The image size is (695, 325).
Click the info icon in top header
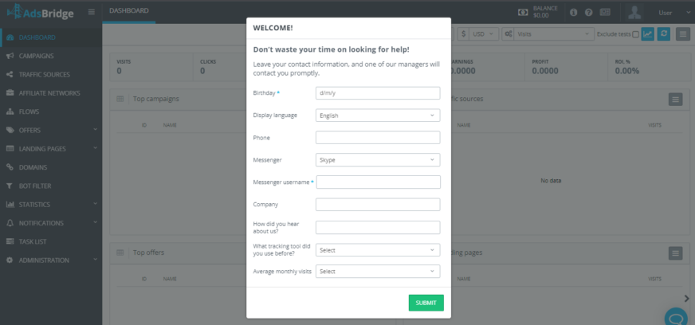pyautogui.click(x=573, y=12)
